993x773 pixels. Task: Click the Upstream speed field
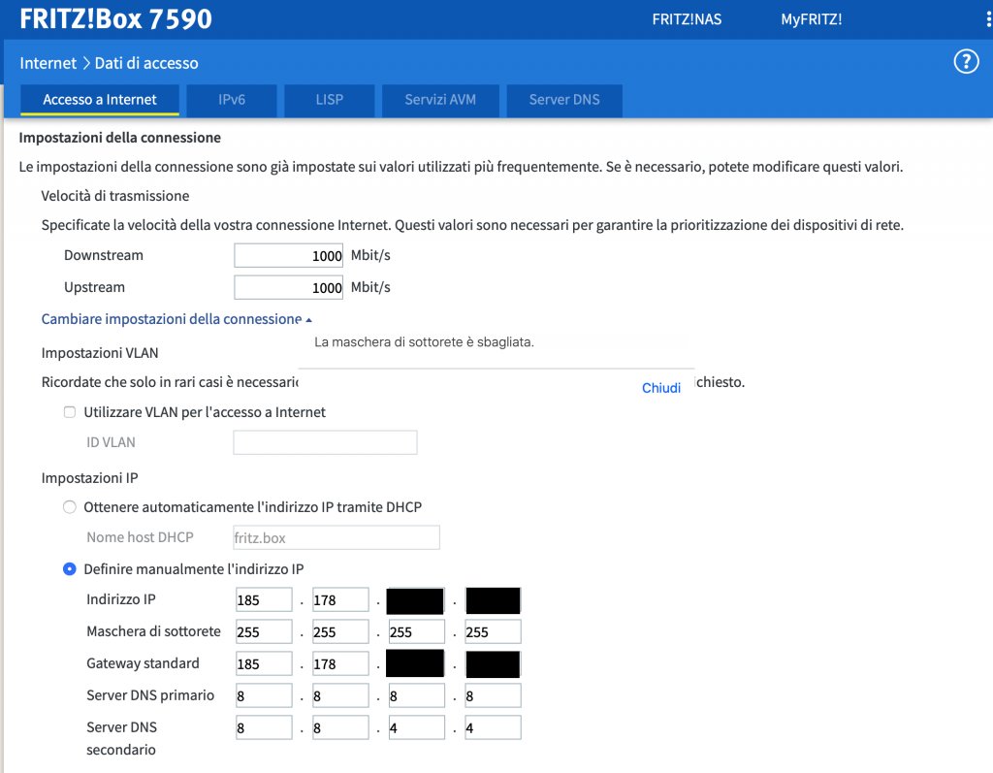tap(289, 287)
